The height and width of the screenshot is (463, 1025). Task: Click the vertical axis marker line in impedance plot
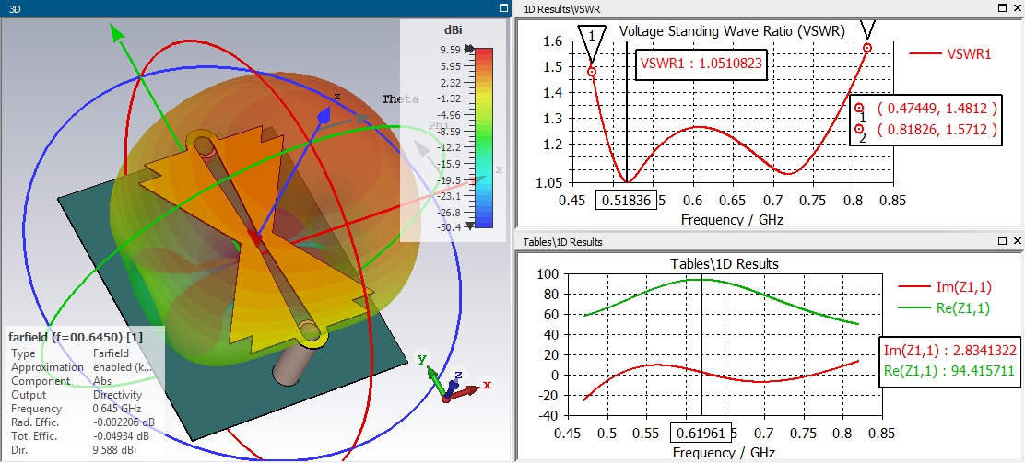click(701, 344)
